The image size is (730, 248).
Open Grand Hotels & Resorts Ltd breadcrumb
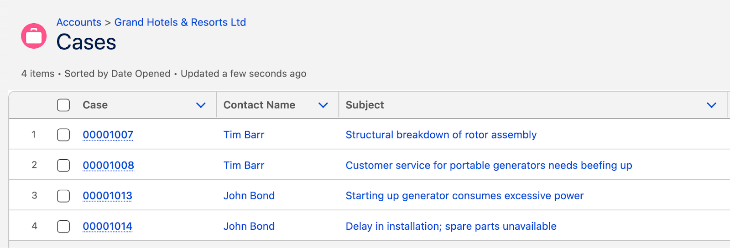(180, 22)
